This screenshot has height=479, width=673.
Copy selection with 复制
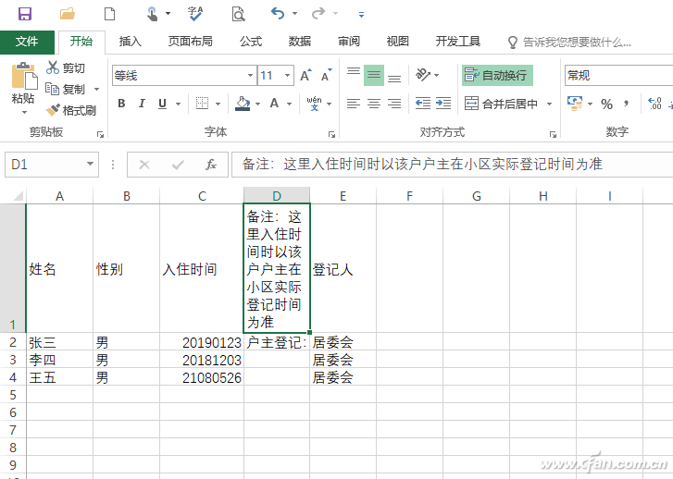(x=66, y=89)
